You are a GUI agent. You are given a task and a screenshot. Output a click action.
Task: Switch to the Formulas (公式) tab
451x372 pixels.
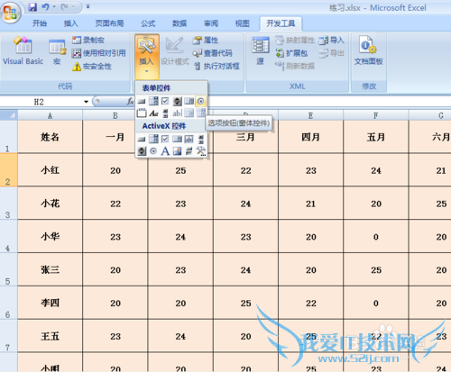point(148,23)
